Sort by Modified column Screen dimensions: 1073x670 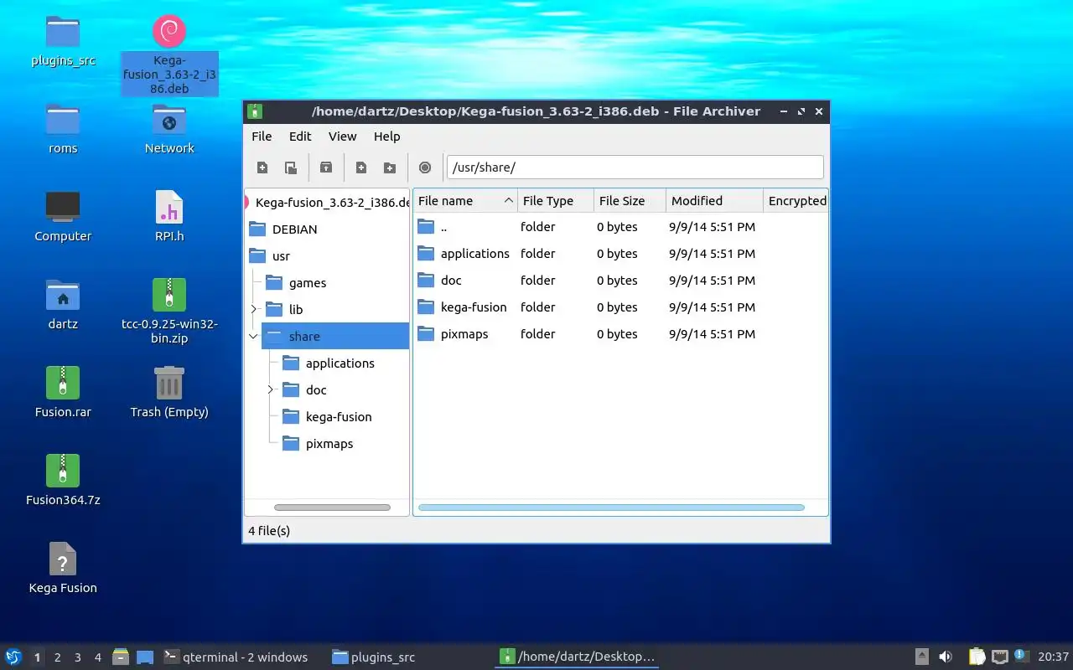[x=715, y=201]
